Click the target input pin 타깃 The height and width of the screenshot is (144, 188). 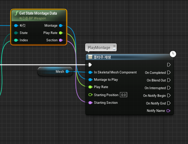(16, 26)
